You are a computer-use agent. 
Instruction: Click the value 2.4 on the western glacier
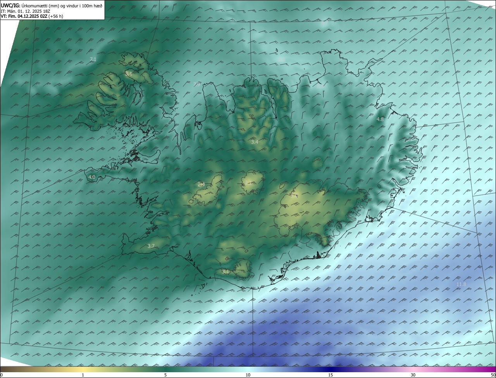click(x=201, y=184)
